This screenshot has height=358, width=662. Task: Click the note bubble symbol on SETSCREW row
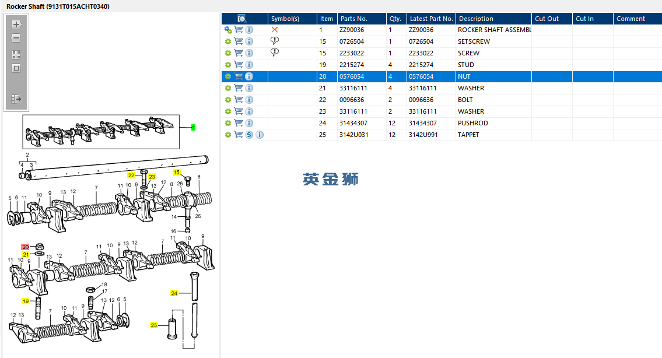pos(275,41)
